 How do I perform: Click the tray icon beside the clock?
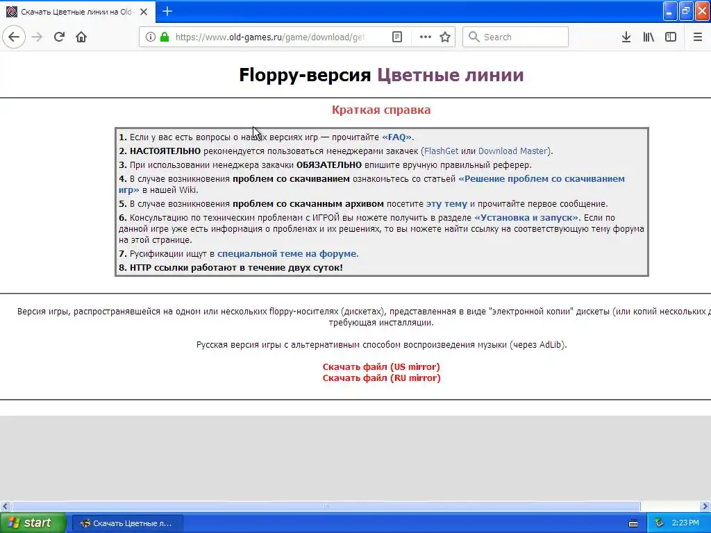(660, 523)
